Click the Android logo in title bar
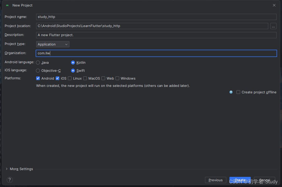282x187 pixels. 7,5
